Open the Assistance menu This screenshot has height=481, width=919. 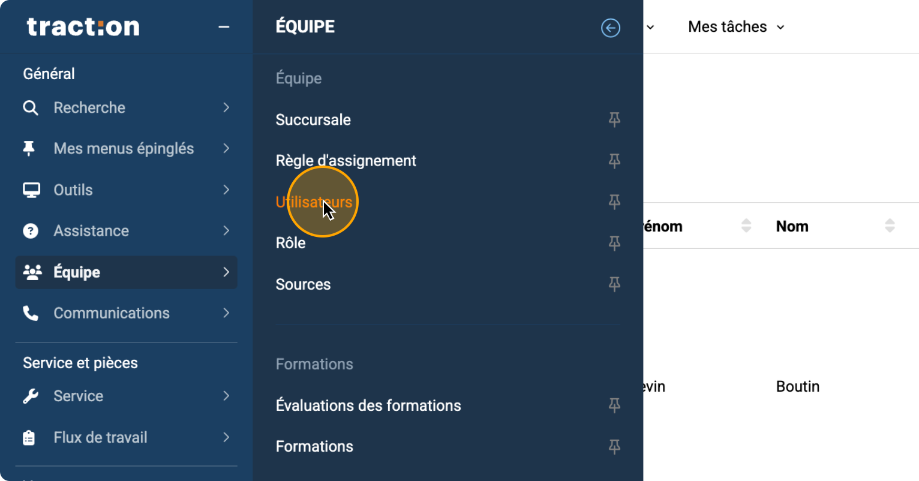[x=91, y=231]
